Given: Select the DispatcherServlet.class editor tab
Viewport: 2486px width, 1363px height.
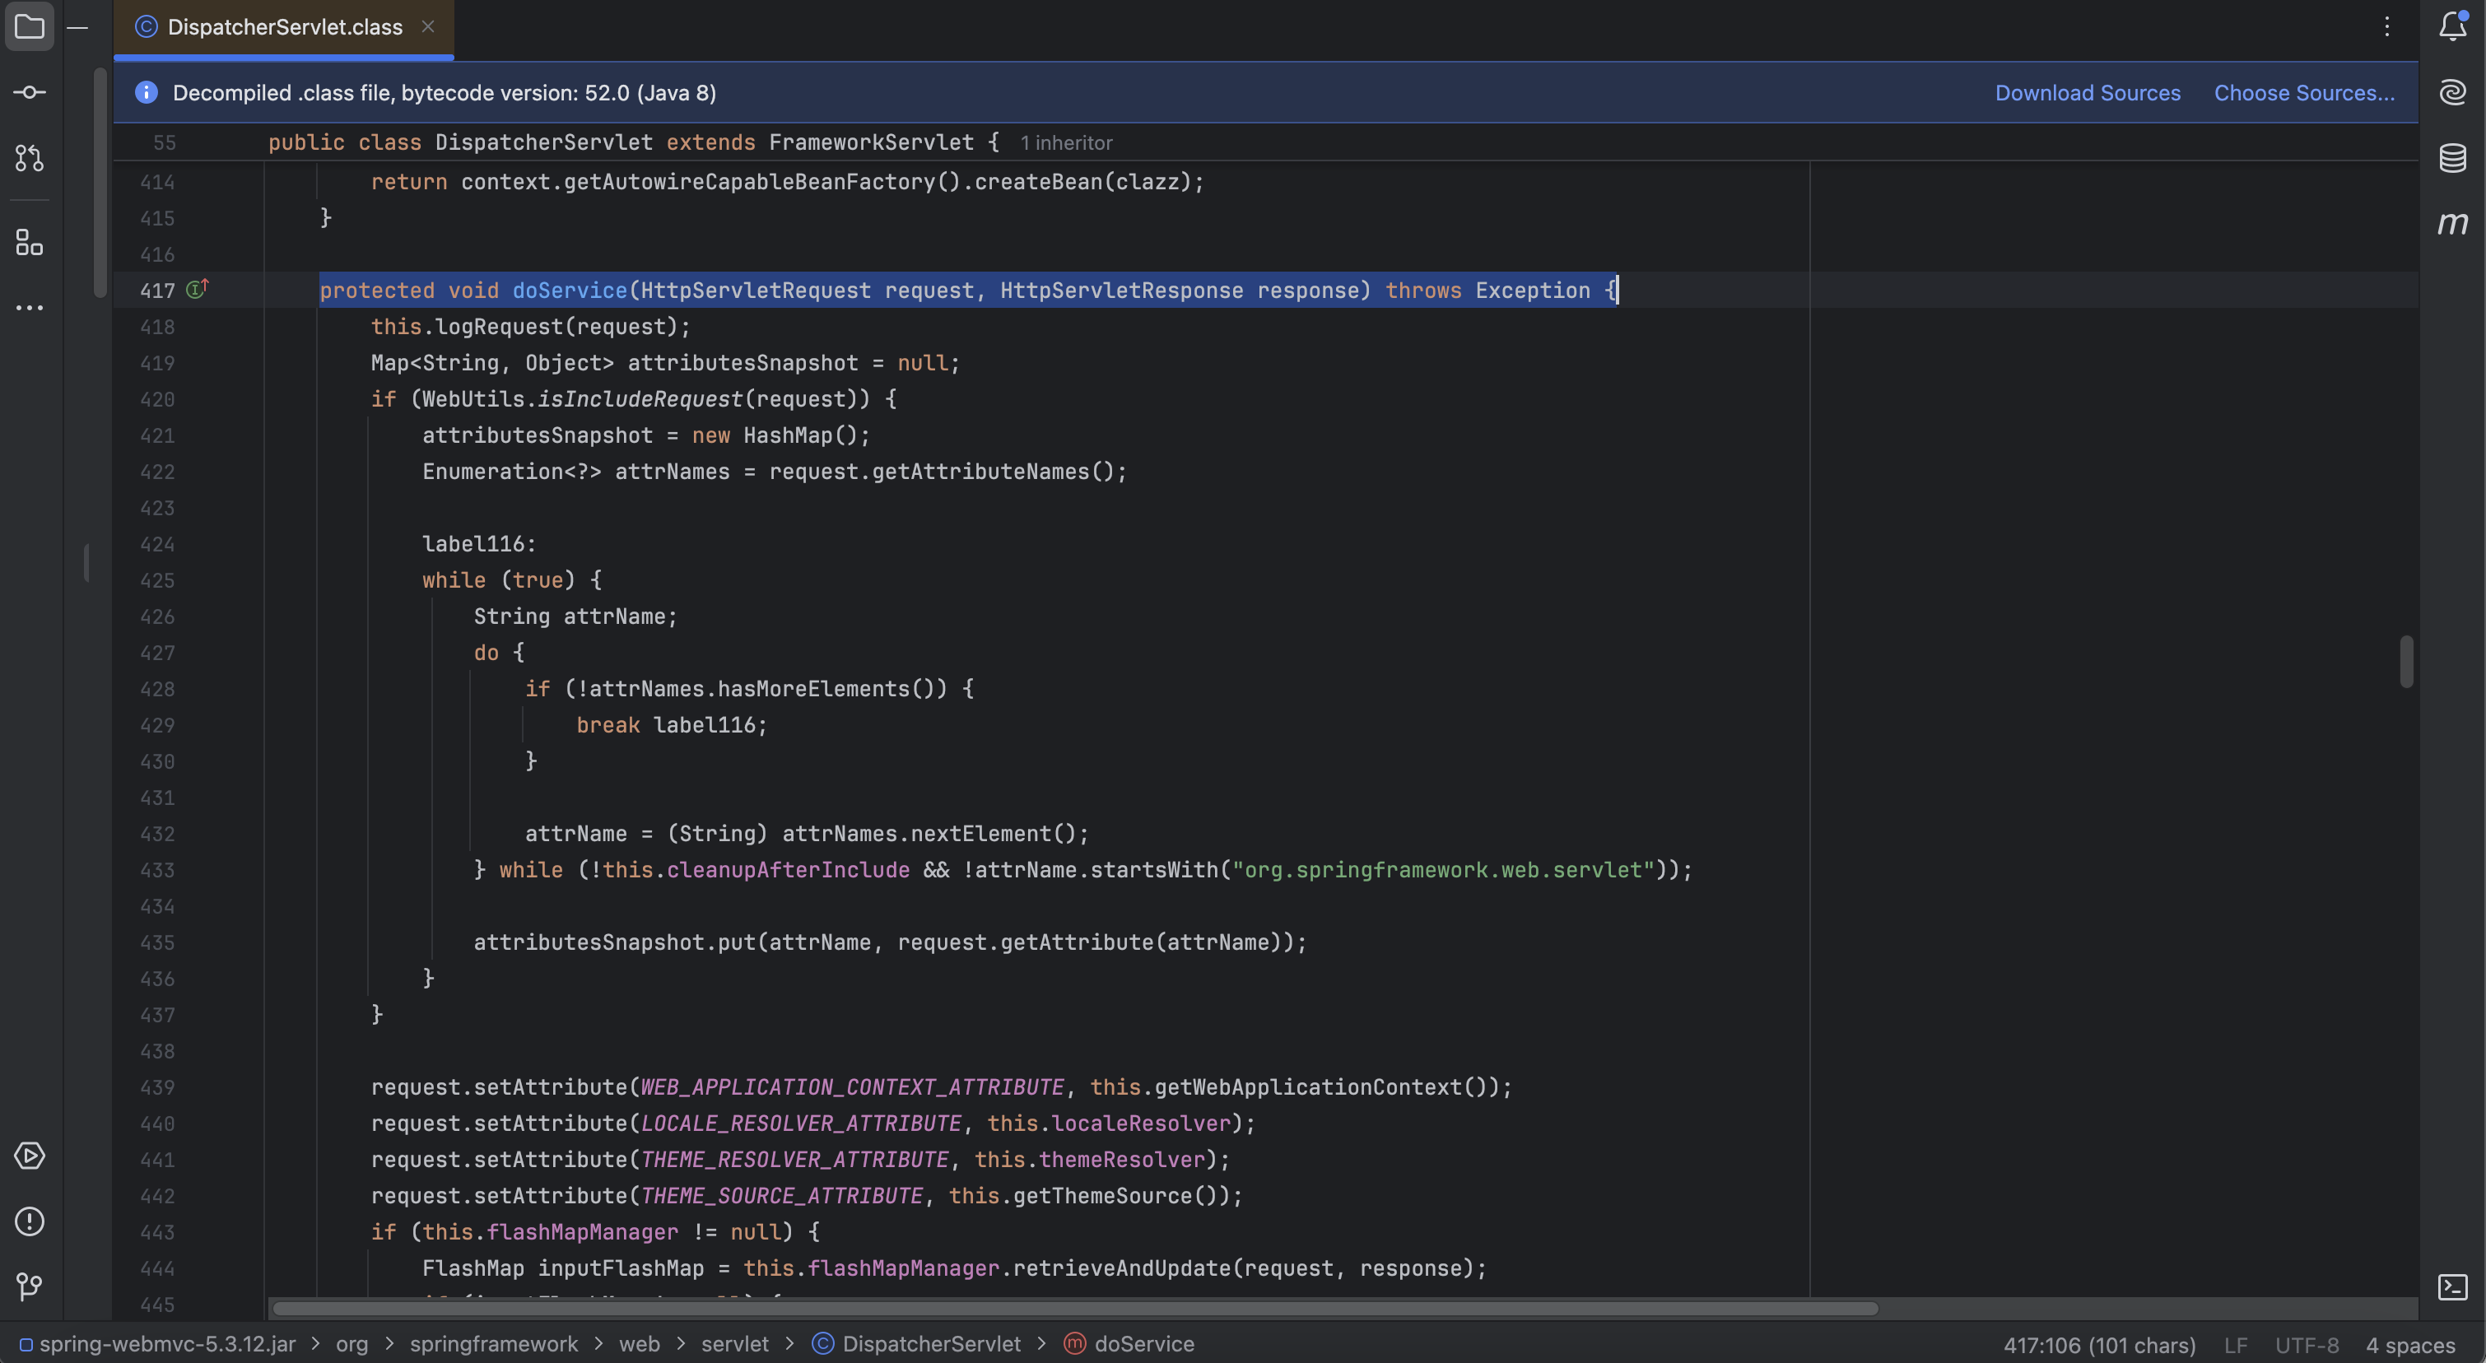Looking at the screenshot, I should (285, 27).
